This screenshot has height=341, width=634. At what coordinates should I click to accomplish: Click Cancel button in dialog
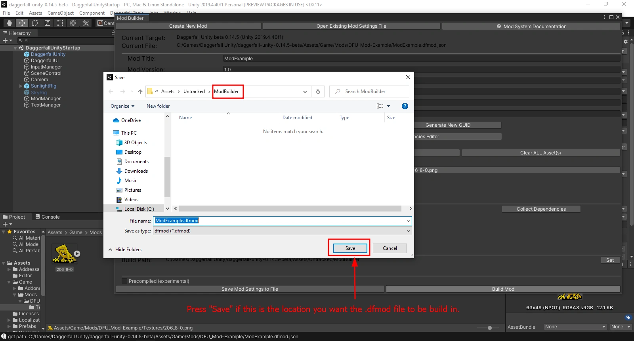pos(390,248)
